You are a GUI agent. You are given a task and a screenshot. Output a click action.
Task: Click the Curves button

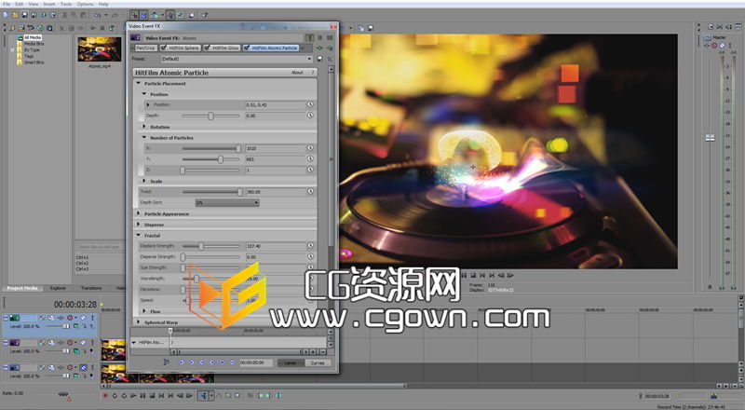[318, 362]
